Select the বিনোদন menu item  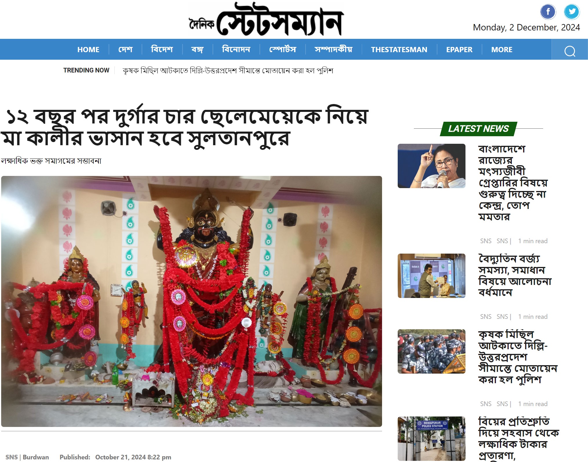(x=236, y=50)
